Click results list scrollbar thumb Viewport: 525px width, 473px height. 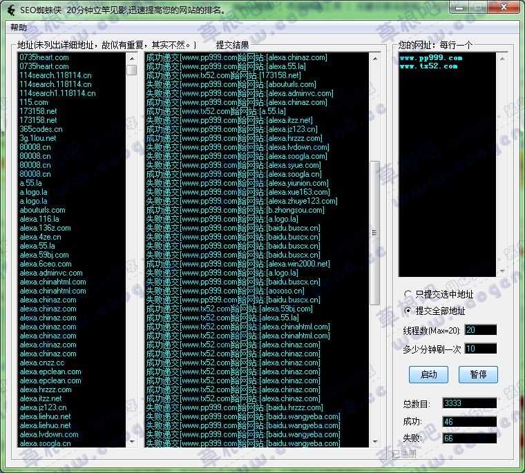point(374,233)
